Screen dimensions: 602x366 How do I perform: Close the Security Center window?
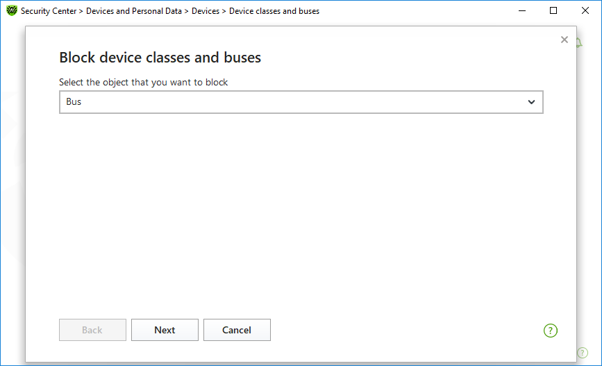click(x=585, y=11)
